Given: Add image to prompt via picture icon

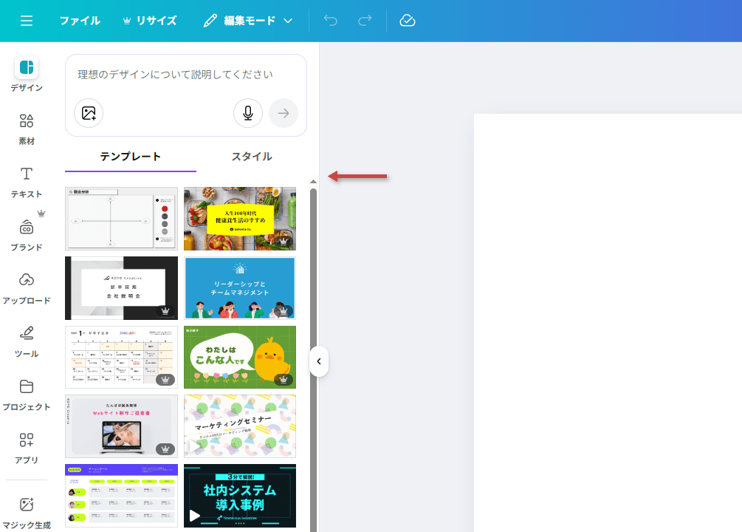Looking at the screenshot, I should click(x=89, y=113).
